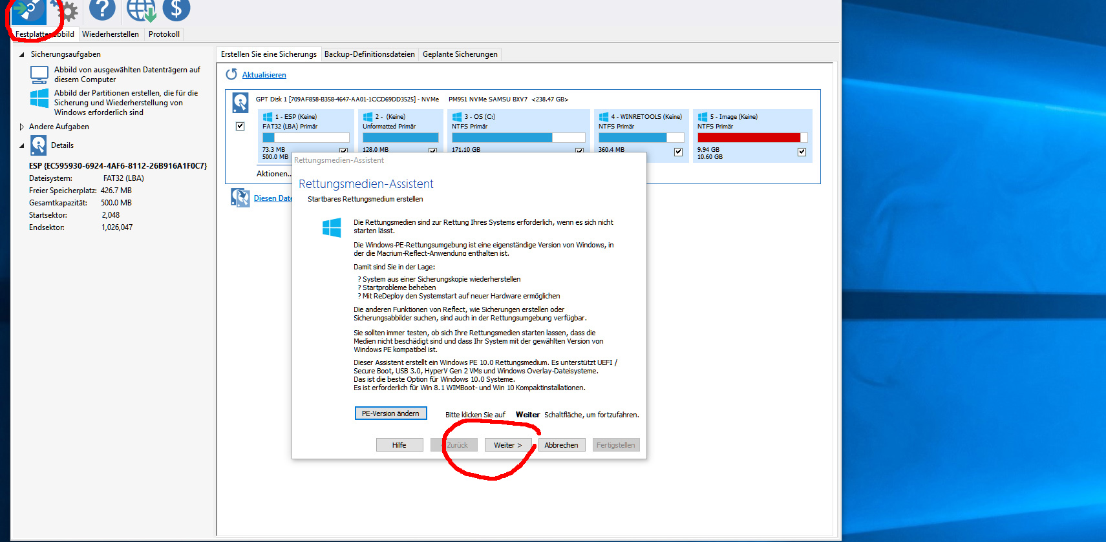Click the Windows logo in the Rettungsmedien-Assistent dialog
The image size is (1106, 542).
coord(332,227)
